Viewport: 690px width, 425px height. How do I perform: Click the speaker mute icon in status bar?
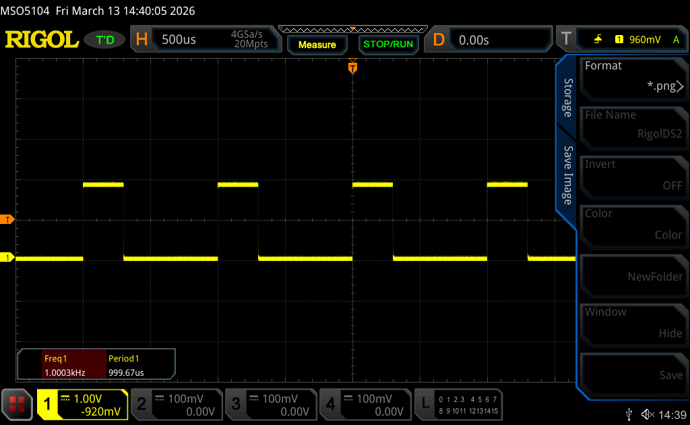point(648,414)
